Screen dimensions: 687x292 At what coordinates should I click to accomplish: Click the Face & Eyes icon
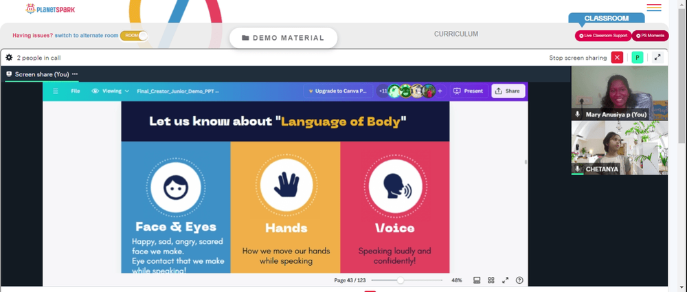pos(176,188)
